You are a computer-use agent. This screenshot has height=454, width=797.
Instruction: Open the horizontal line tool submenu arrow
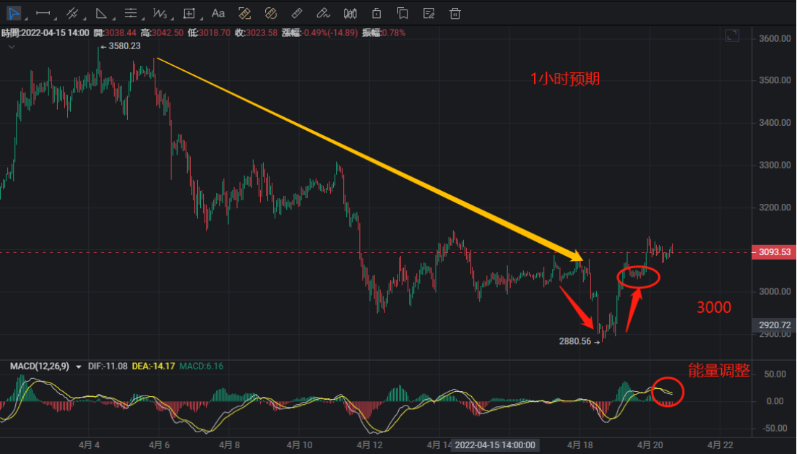tap(55, 19)
